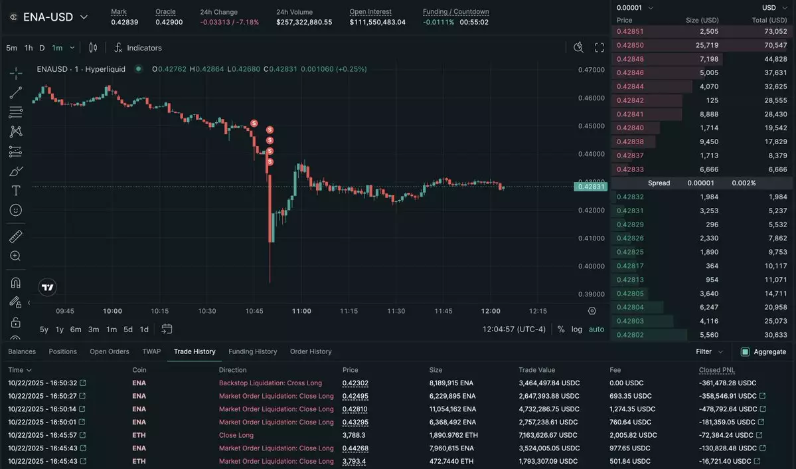Toggle auto scale on chart

(x=596, y=329)
